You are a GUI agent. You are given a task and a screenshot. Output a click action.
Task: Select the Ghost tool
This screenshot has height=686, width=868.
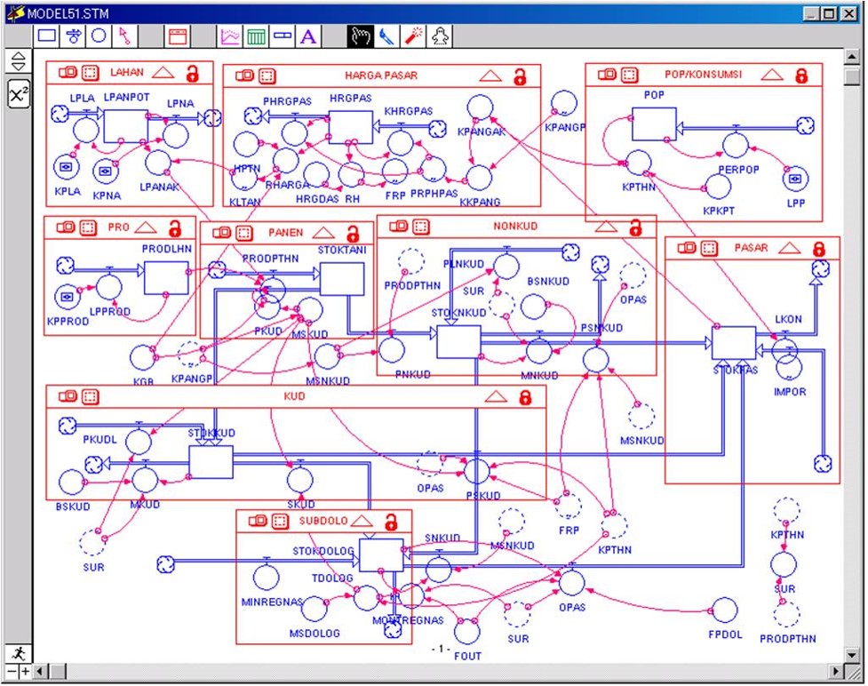tap(440, 36)
